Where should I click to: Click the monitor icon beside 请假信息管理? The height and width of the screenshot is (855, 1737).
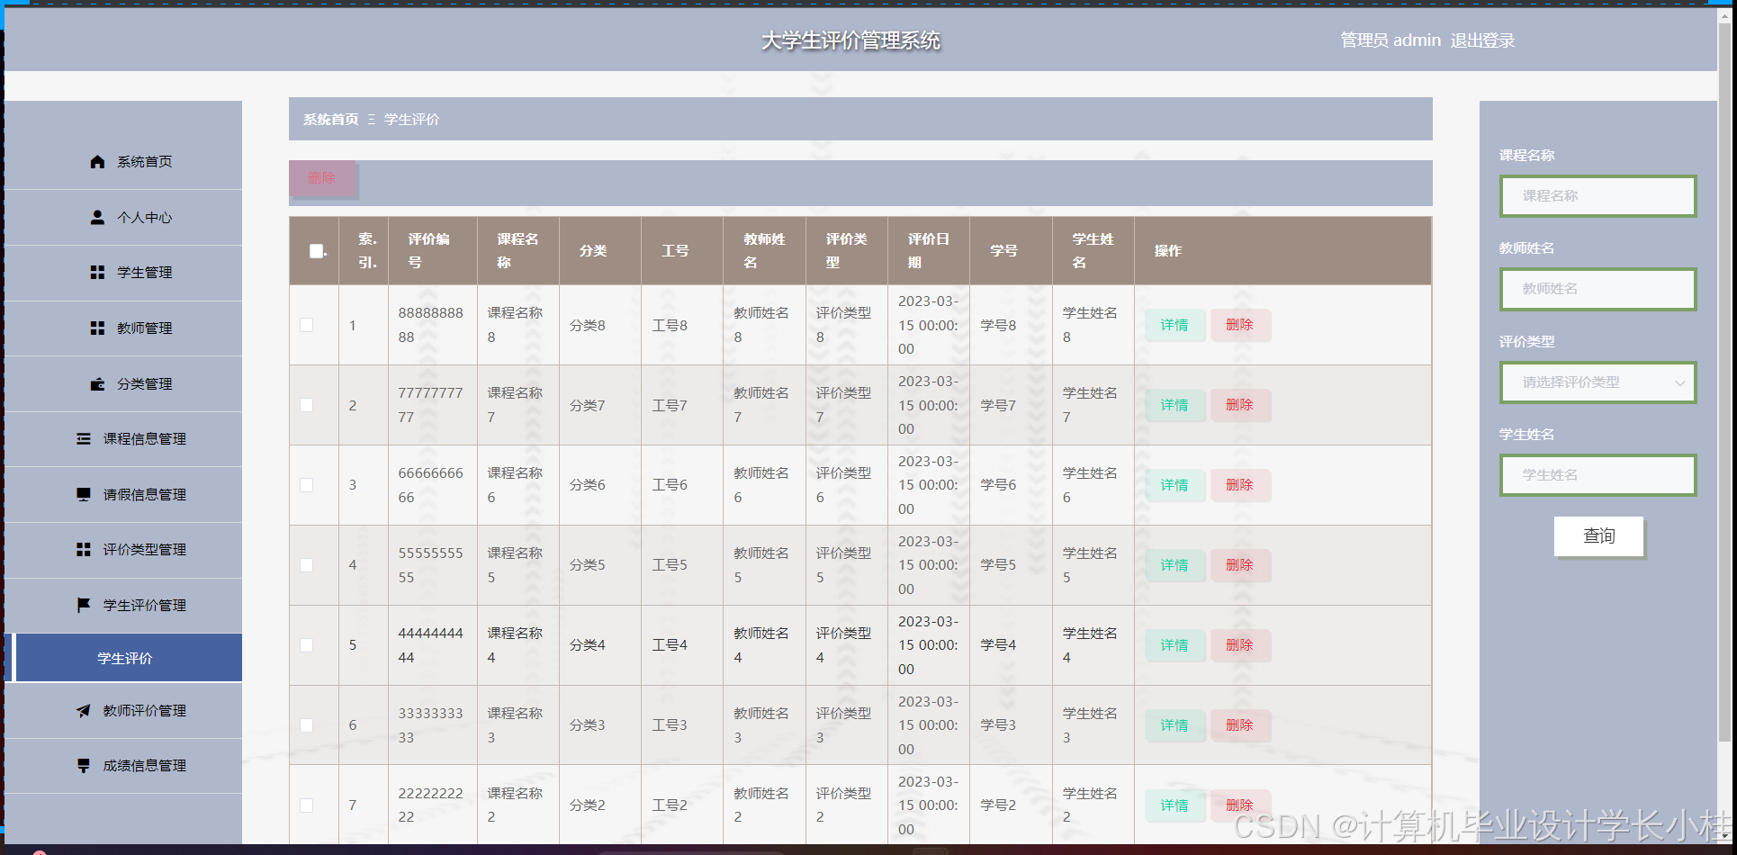coord(84,495)
